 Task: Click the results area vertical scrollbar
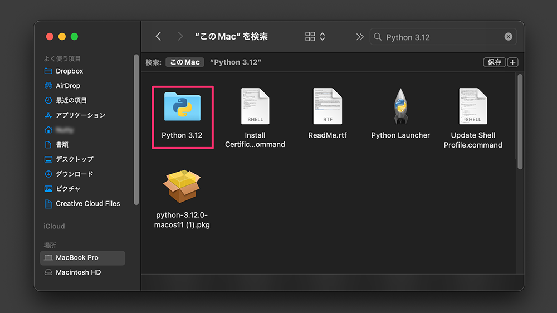[x=520, y=121]
